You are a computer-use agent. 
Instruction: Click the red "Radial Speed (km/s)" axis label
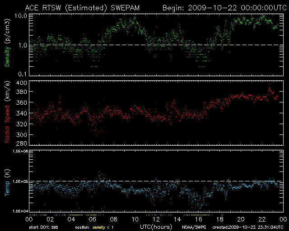pos(7,111)
